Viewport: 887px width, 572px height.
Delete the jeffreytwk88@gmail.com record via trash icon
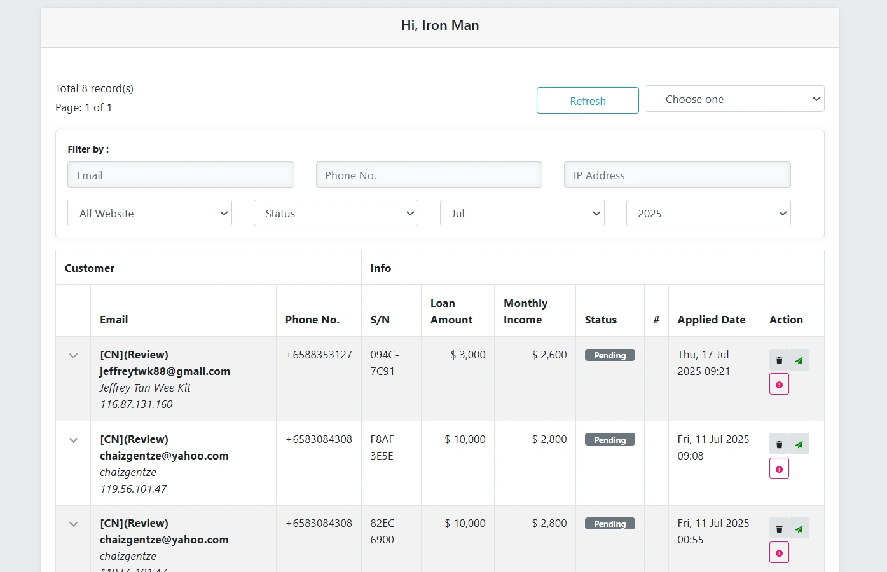779,360
